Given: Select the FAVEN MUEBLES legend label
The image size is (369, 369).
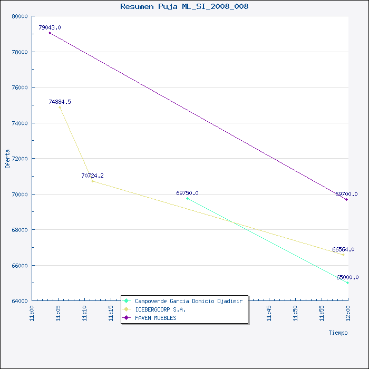Looking at the screenshot, I should [156, 318].
